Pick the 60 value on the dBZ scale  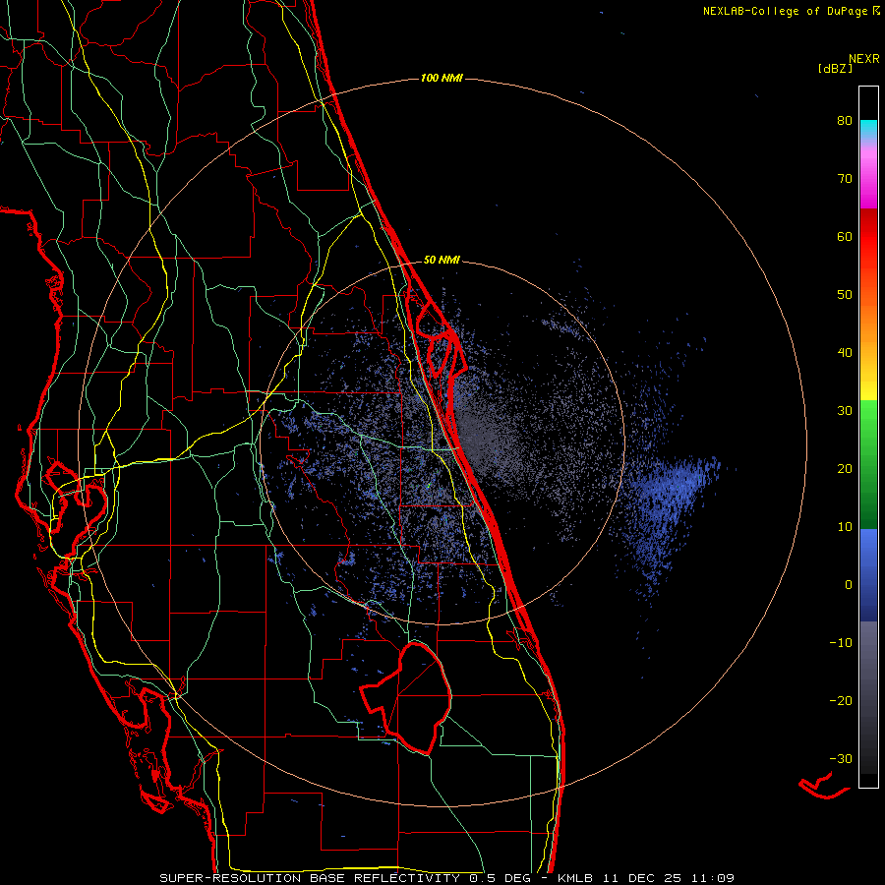pos(845,236)
